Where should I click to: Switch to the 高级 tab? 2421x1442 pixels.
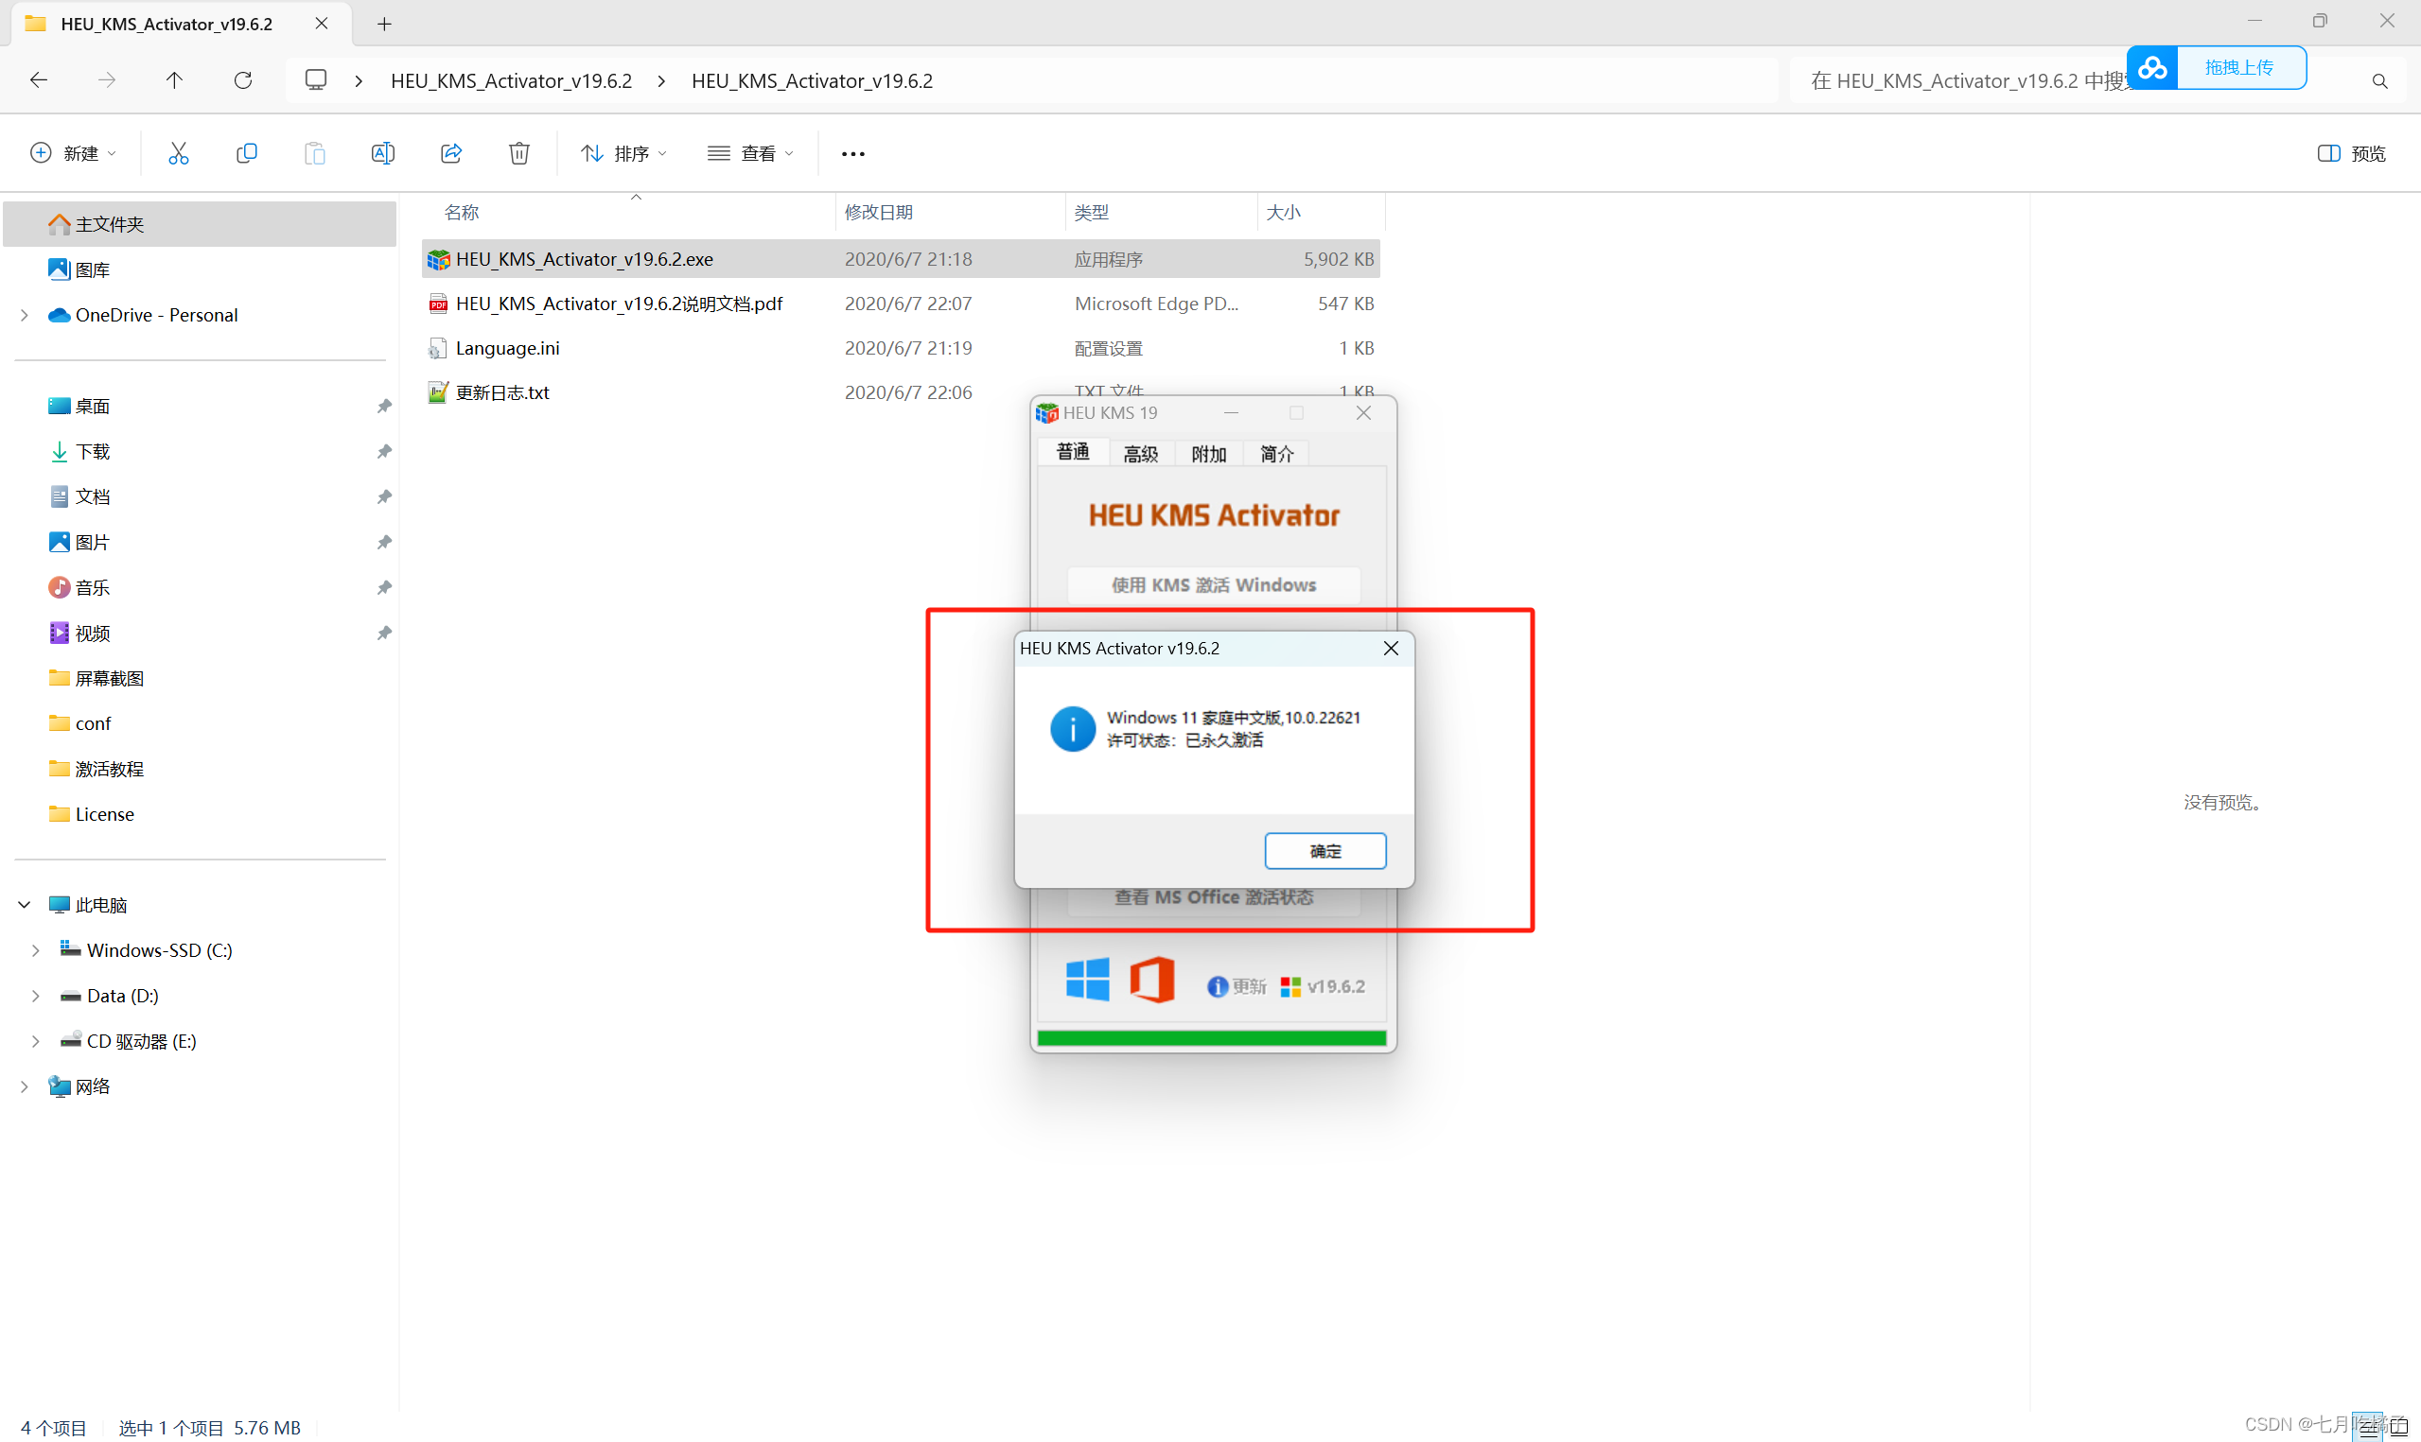(1141, 454)
